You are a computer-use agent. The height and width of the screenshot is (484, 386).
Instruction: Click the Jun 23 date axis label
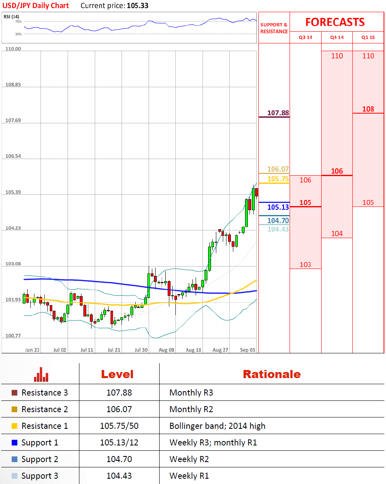[32, 350]
